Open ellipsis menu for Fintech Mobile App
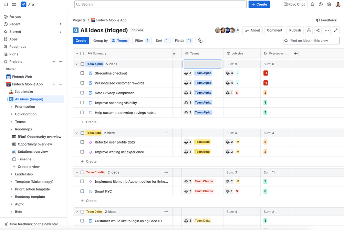Viewport: 344px width, 230px height. coord(61,84)
